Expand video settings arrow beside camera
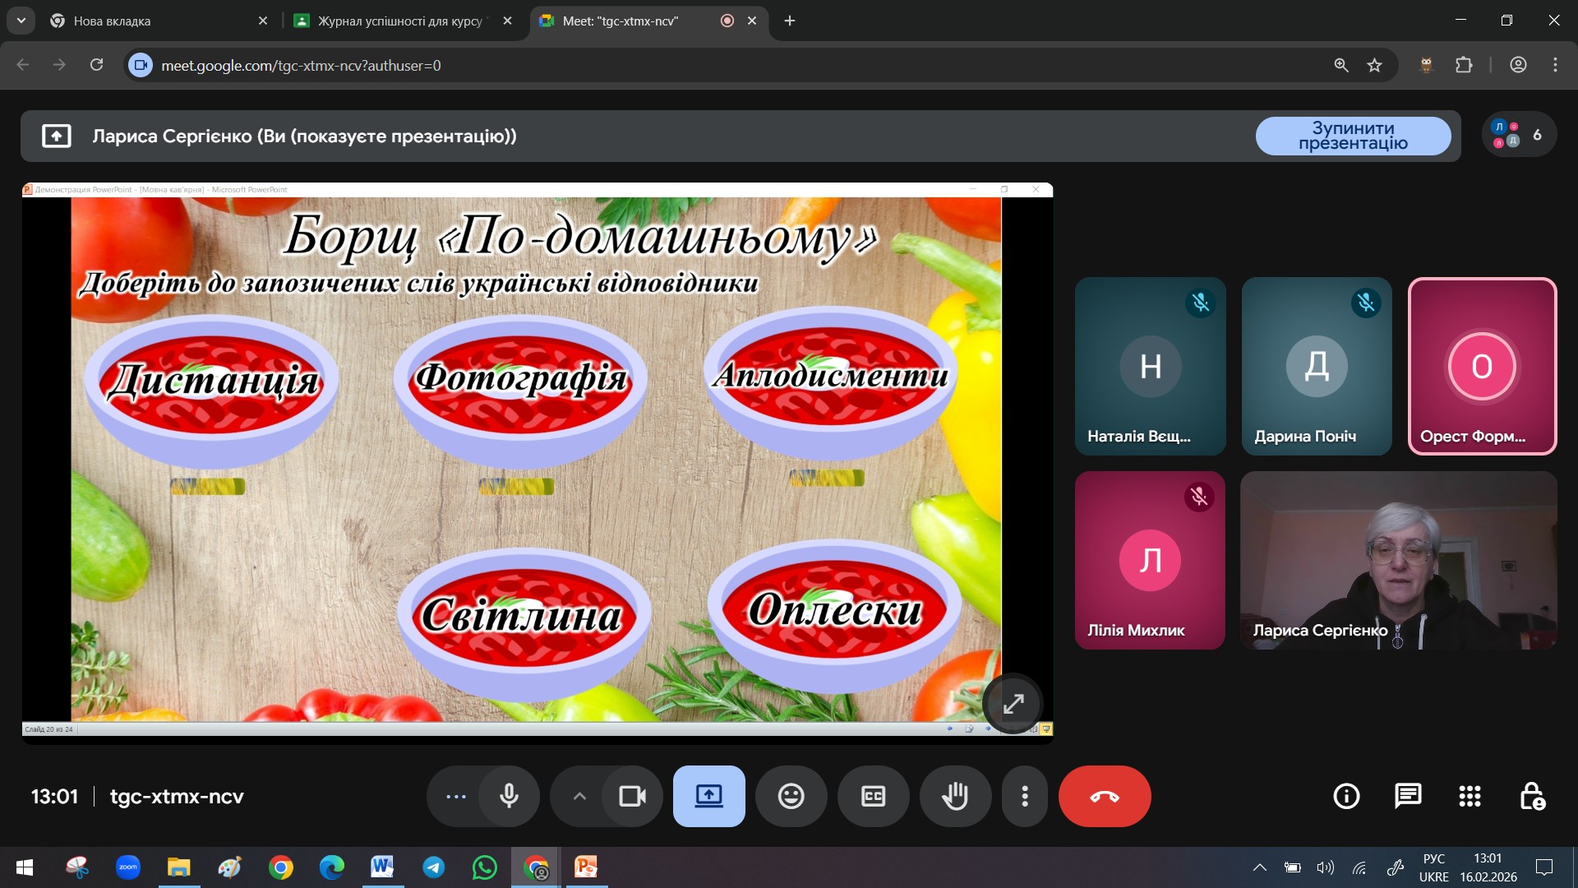 tap(579, 796)
